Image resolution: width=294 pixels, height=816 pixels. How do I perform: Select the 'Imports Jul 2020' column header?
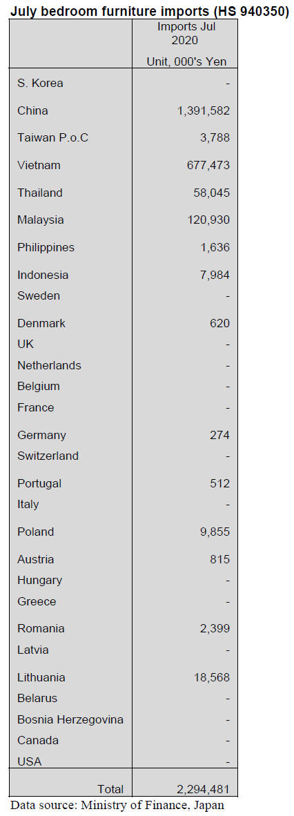click(185, 33)
